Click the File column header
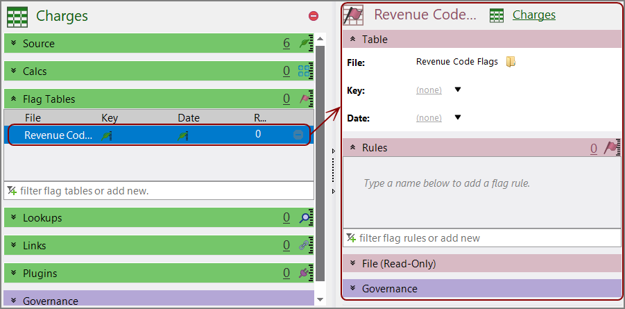Image resolution: width=625 pixels, height=309 pixels. point(33,118)
